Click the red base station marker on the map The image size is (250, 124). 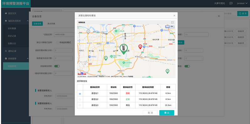click(140, 47)
